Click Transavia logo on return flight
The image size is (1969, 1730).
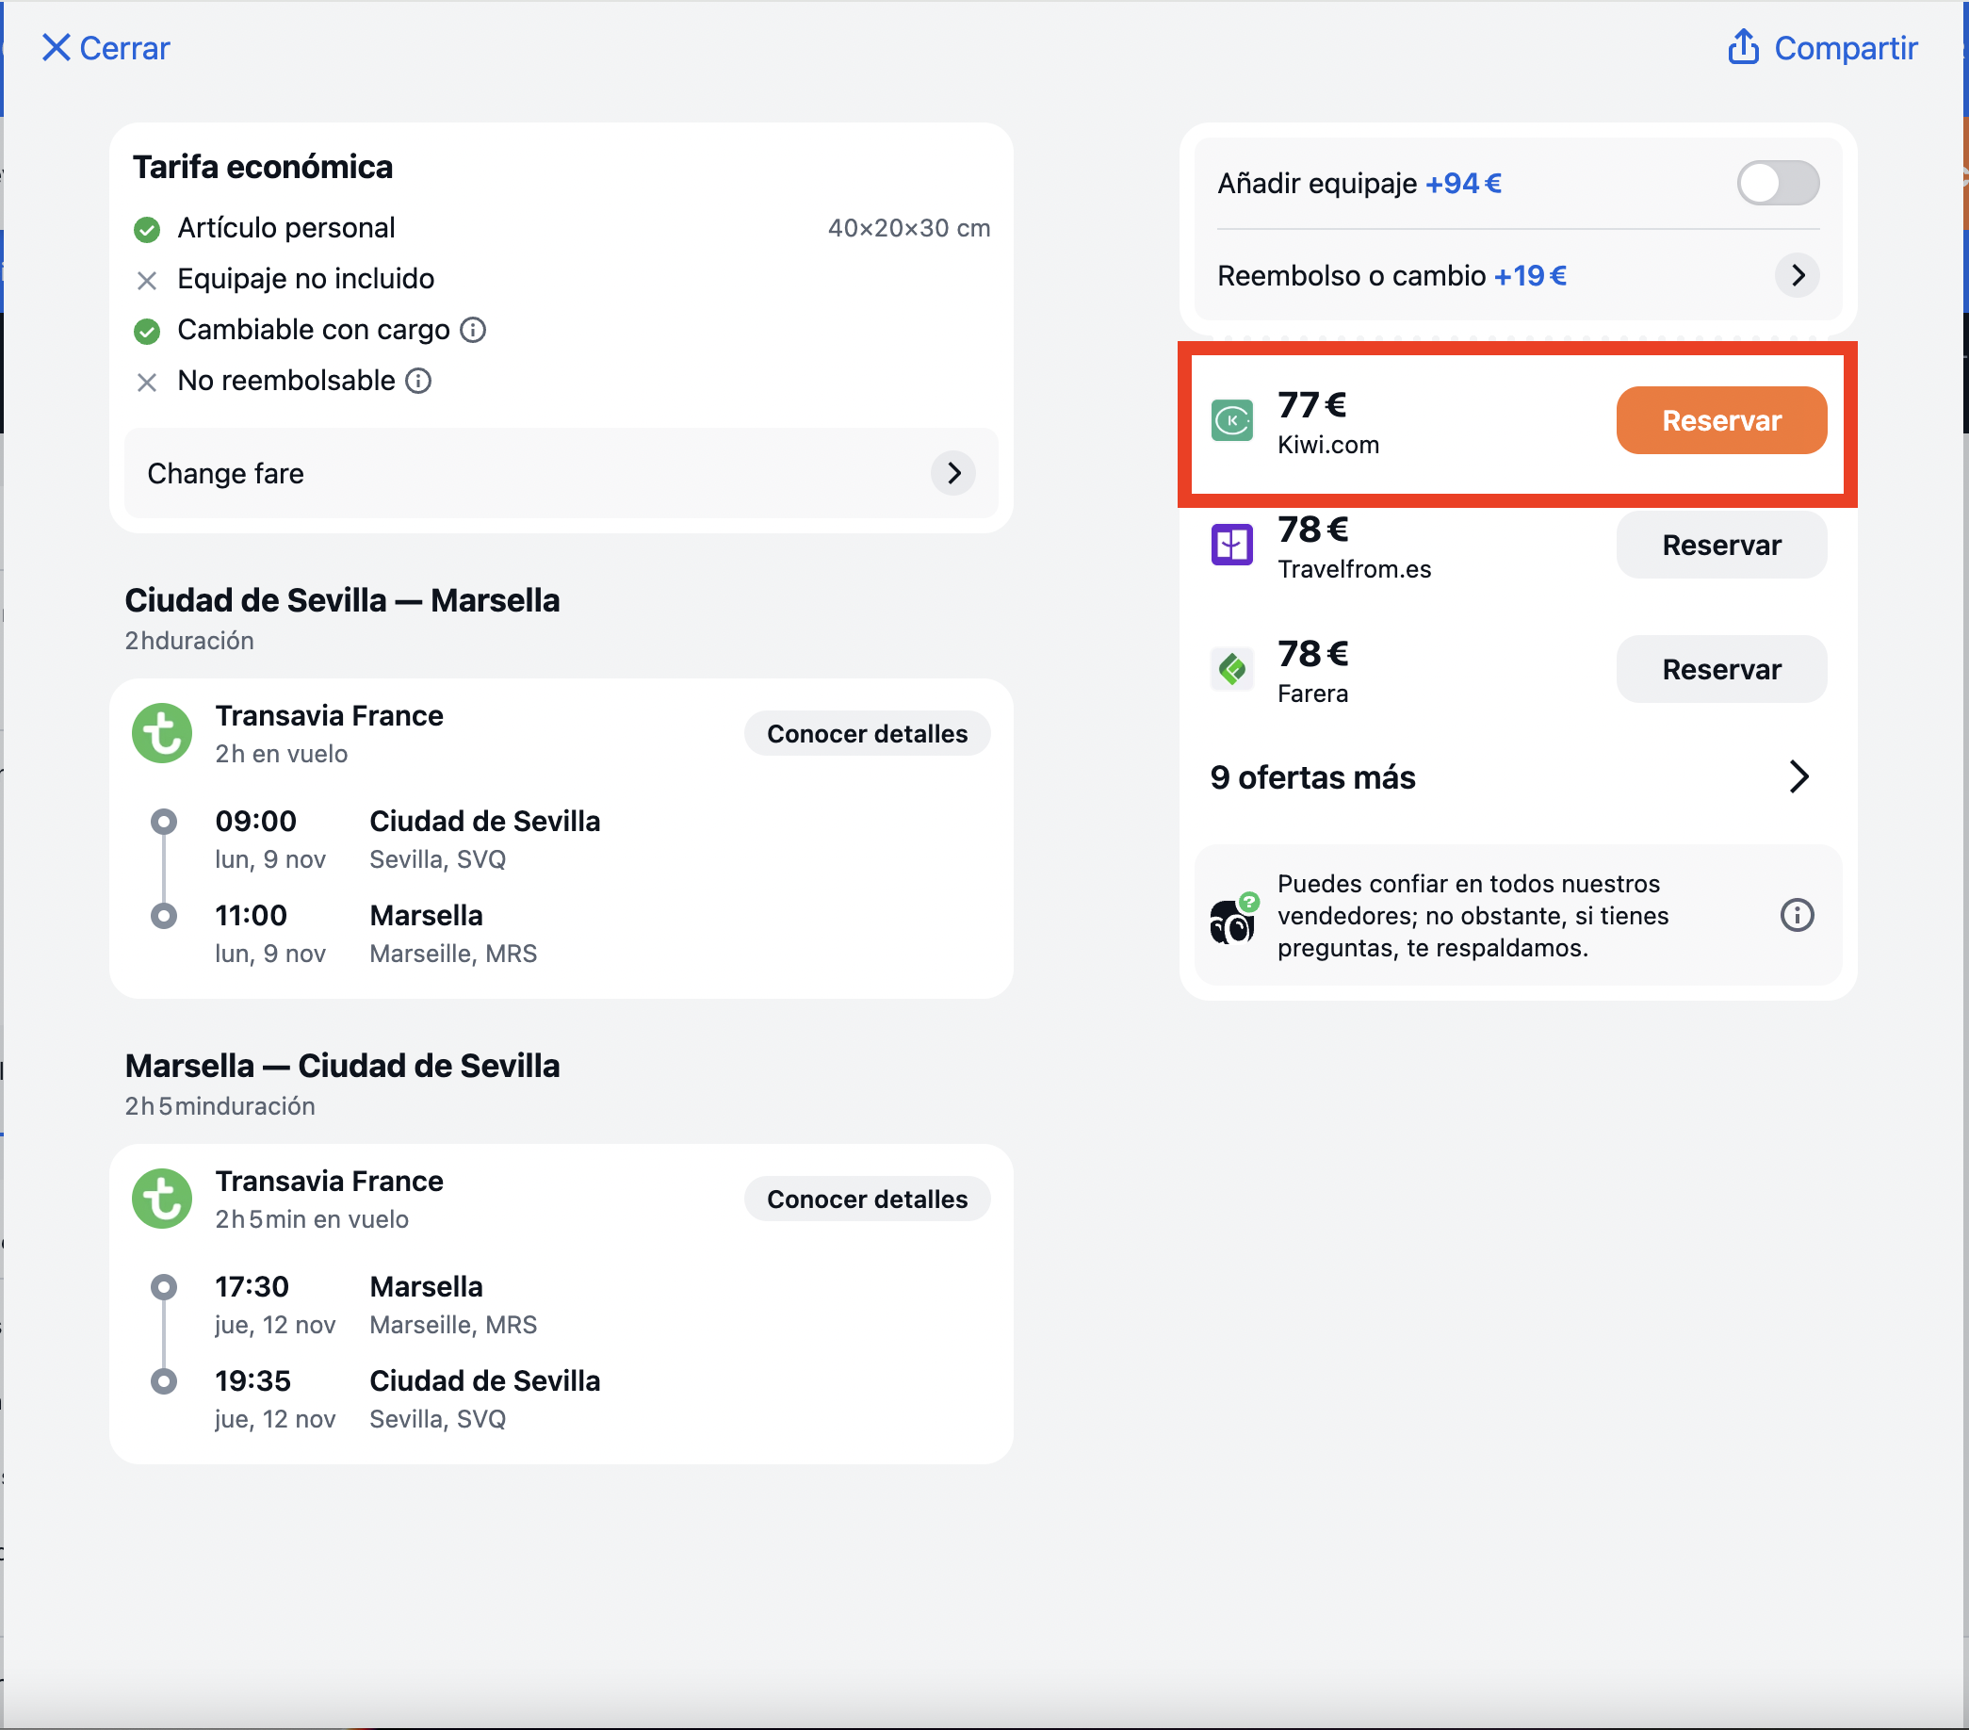[162, 1199]
